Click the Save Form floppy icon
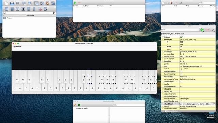The width and height of the screenshot is (218, 123). click(17, 3)
